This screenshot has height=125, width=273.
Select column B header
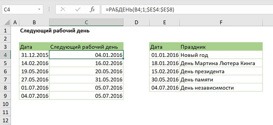pyautogui.click(x=34, y=22)
